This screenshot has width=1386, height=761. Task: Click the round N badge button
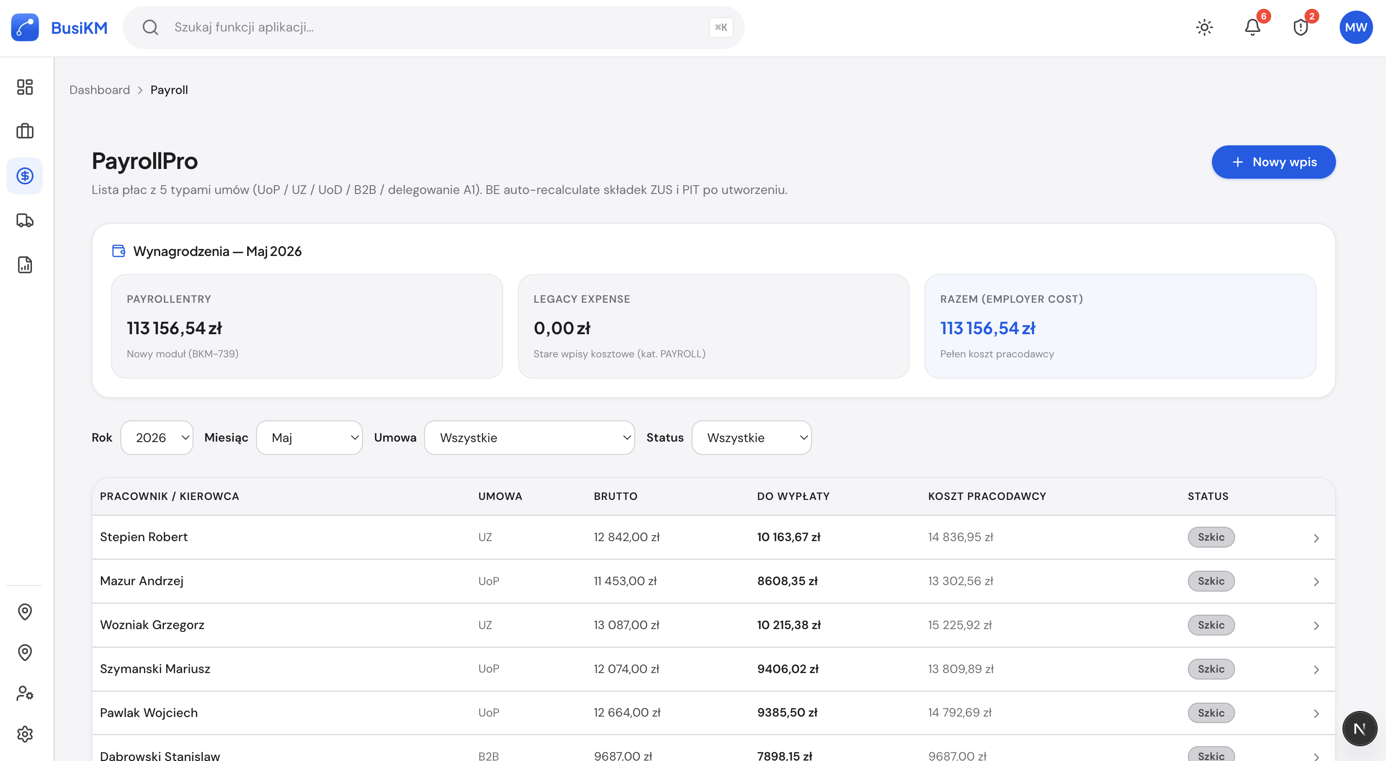[1359, 729]
